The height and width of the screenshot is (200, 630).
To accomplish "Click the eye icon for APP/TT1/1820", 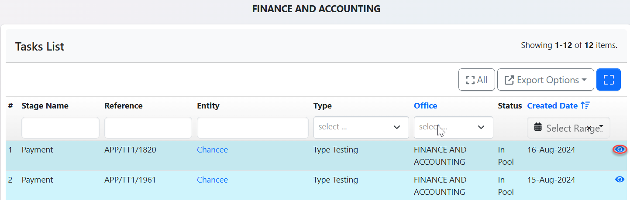I will click(620, 149).
